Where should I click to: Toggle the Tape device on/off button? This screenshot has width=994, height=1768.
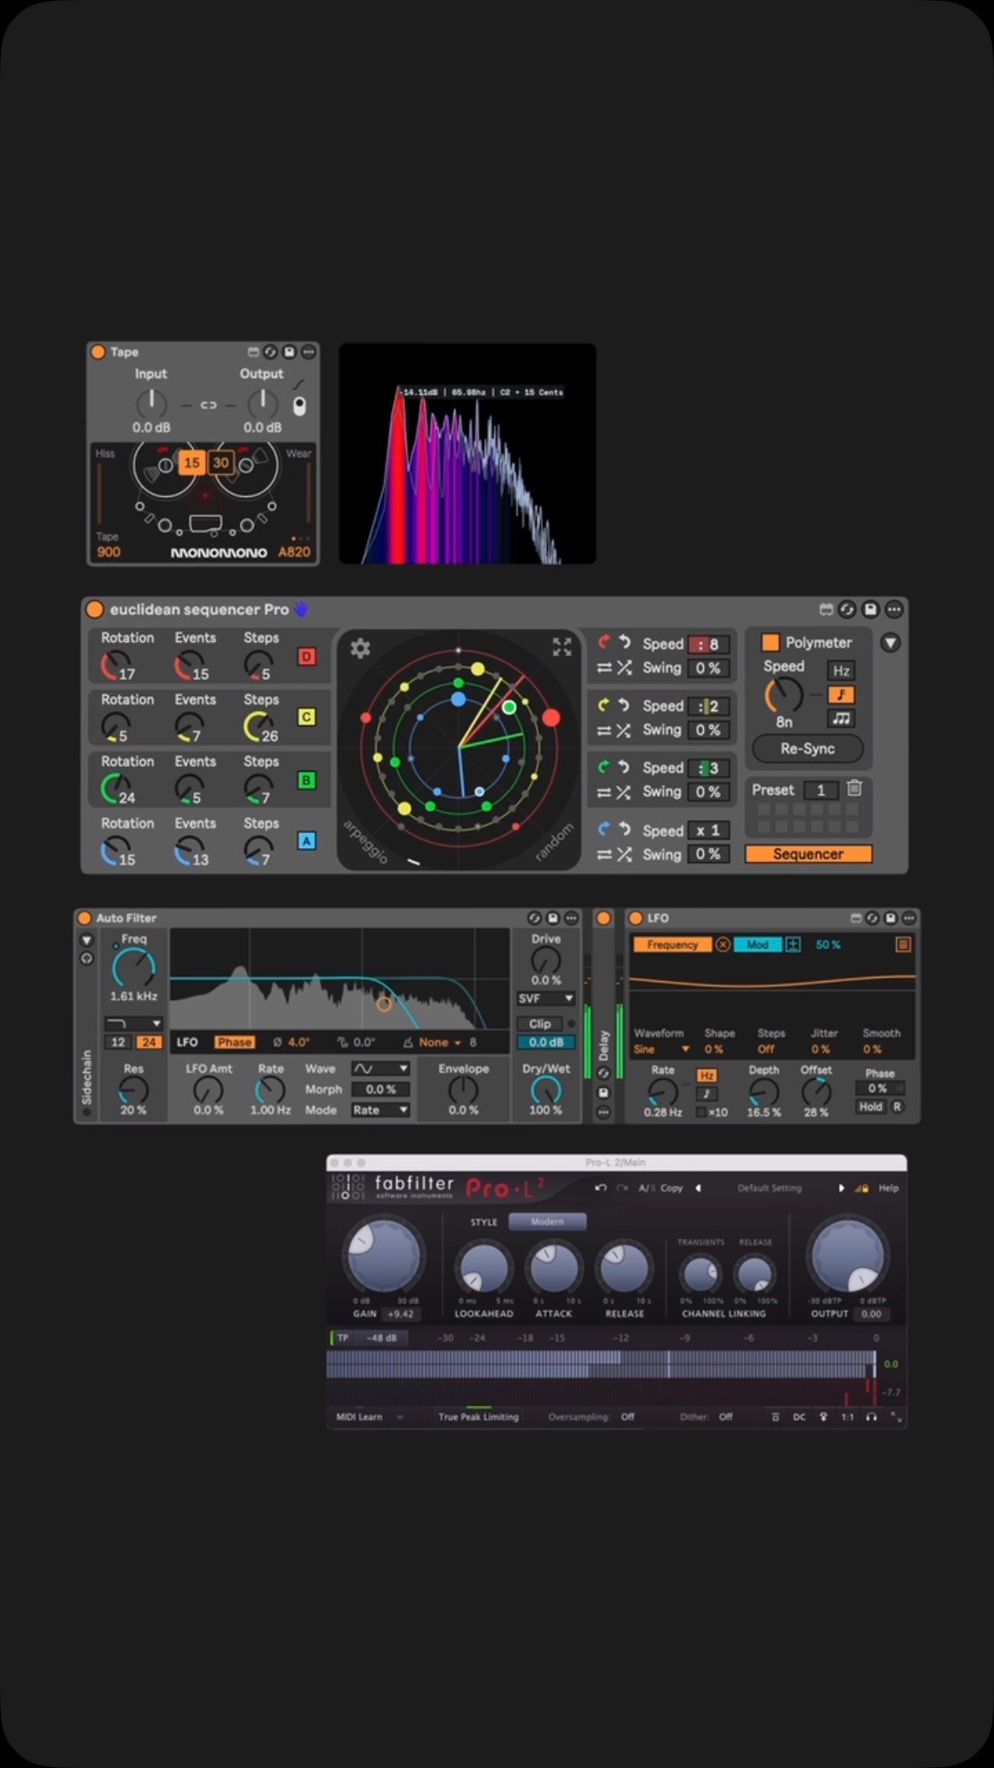tap(98, 352)
